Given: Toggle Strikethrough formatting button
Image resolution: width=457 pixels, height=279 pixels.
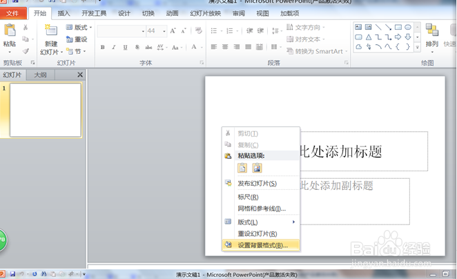Looking at the screenshot, I should coord(148,47).
